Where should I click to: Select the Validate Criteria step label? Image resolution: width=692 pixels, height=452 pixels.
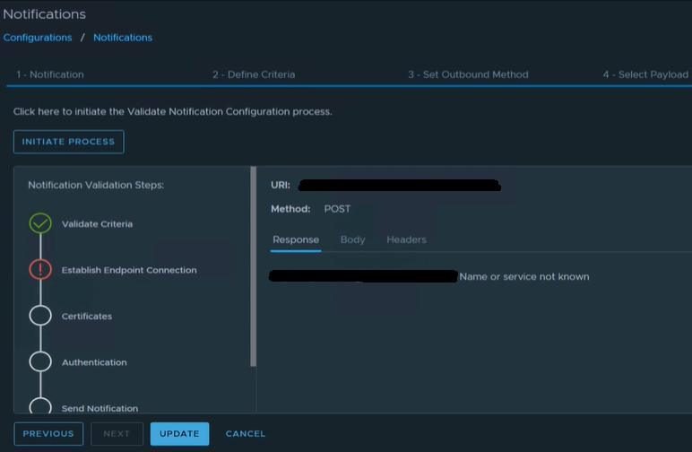click(97, 224)
